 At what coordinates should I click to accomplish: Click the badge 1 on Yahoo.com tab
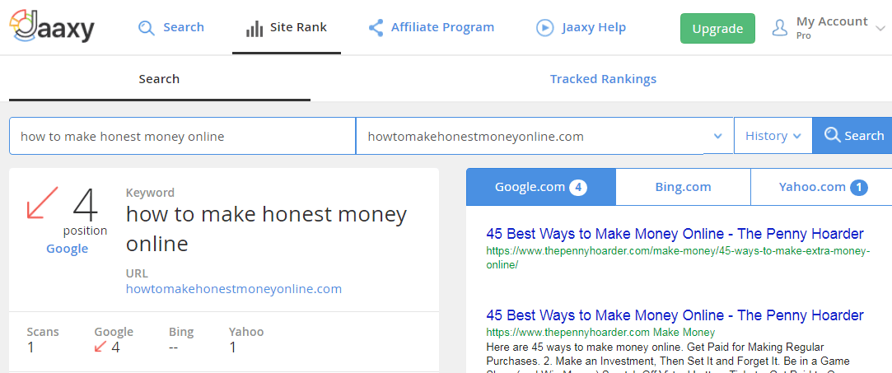[x=859, y=187]
